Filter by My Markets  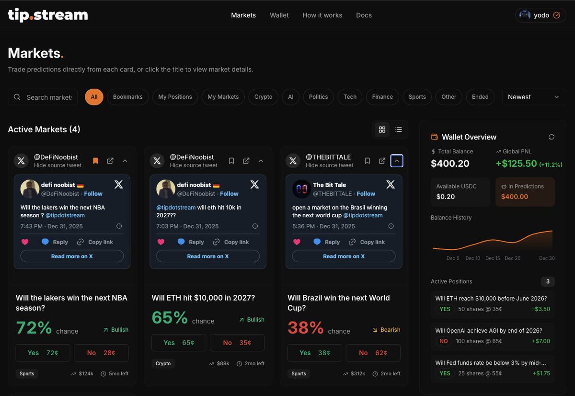point(223,97)
